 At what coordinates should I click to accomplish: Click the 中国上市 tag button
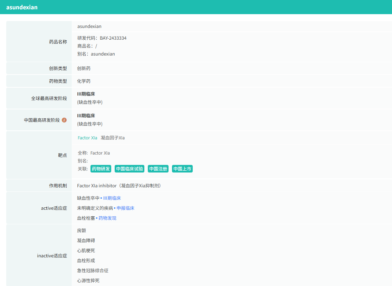(182, 169)
